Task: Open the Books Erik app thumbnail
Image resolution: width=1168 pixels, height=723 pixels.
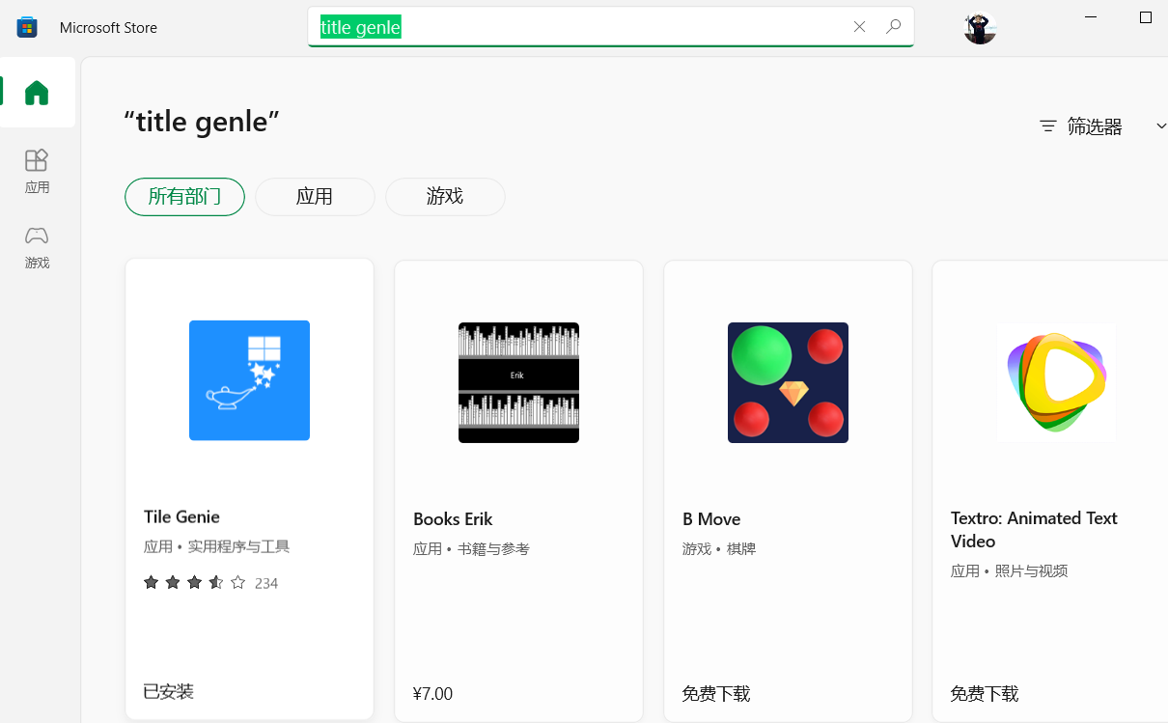Action: coord(518,382)
